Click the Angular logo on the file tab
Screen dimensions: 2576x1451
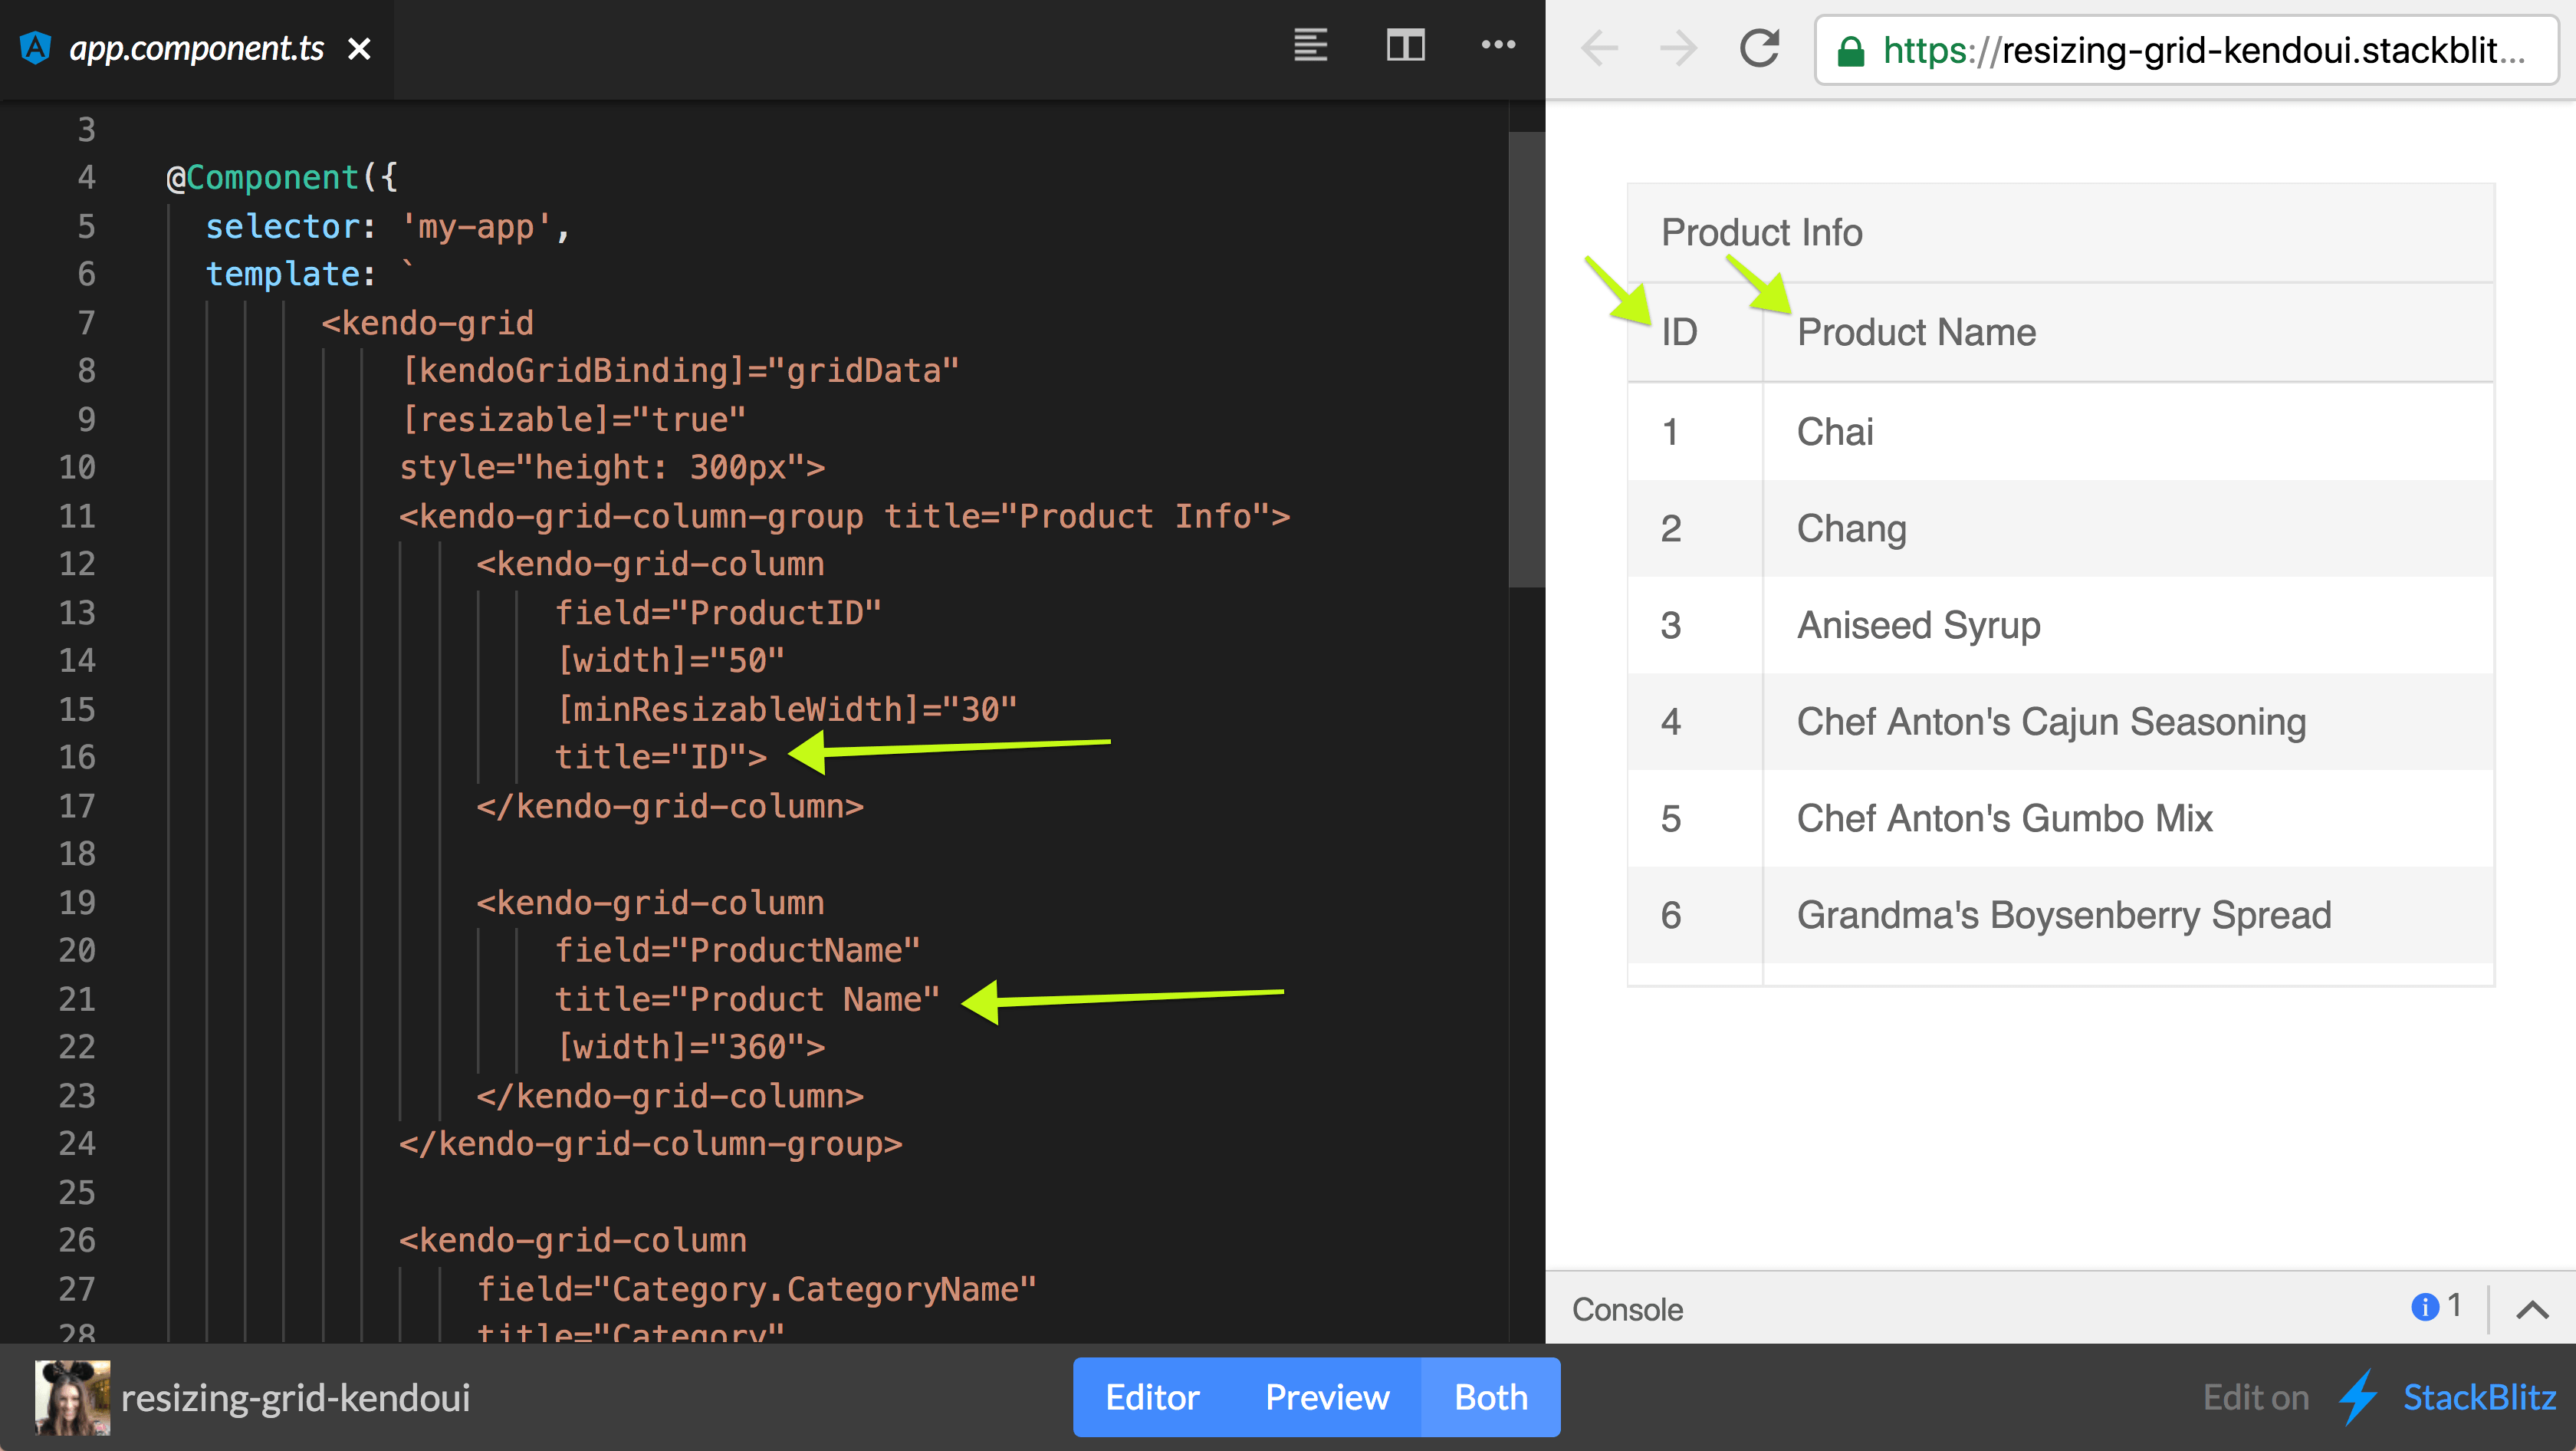(x=36, y=47)
